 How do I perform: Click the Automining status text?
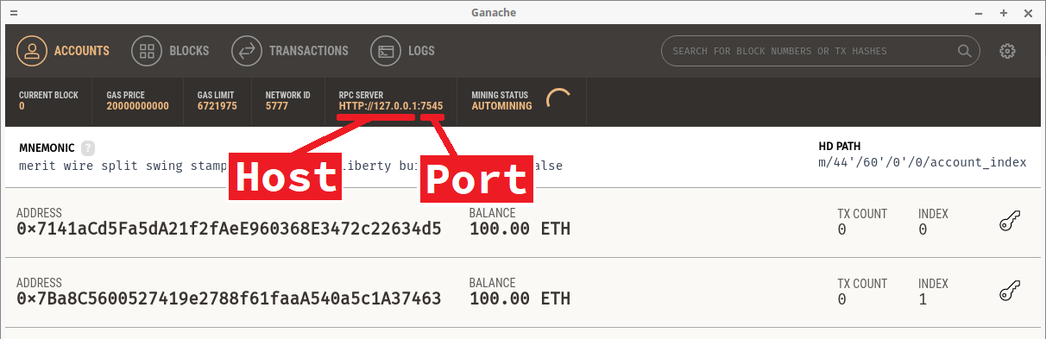(501, 106)
